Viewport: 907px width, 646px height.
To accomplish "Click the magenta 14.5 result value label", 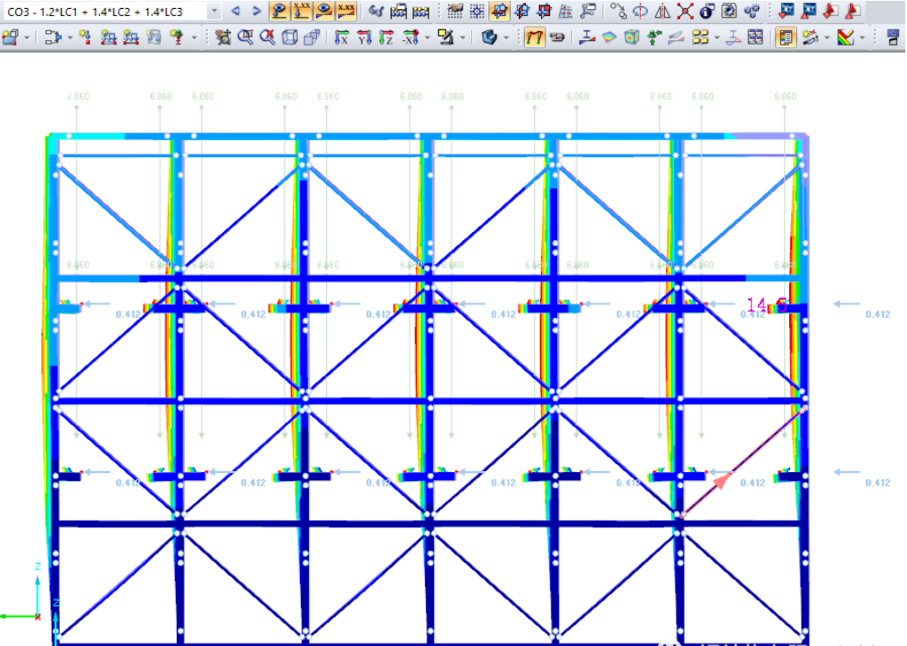I will click(x=766, y=305).
